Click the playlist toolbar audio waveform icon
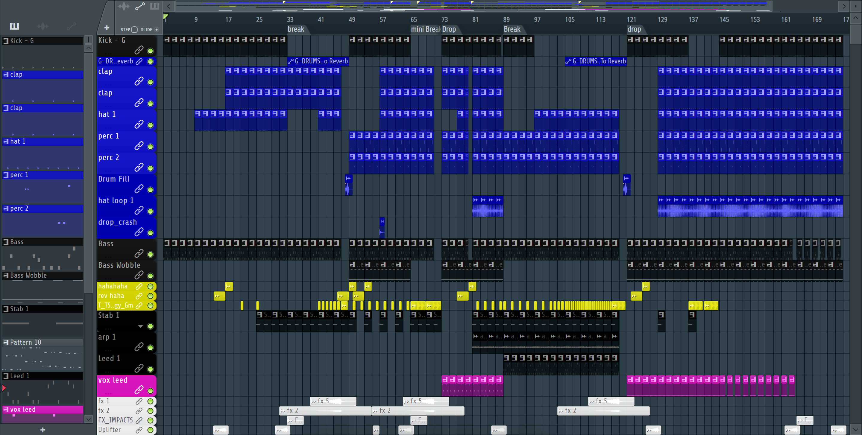Image resolution: width=862 pixels, height=435 pixels. 124,6
